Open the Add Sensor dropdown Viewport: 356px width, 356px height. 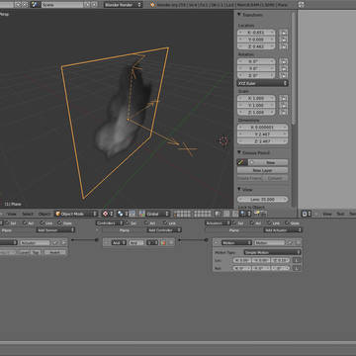pos(55,230)
